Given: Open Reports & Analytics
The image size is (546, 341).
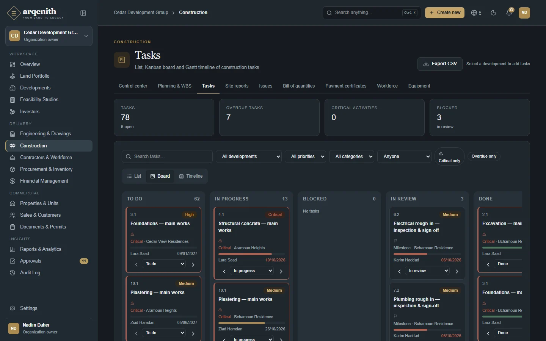Looking at the screenshot, I should pos(49,249).
